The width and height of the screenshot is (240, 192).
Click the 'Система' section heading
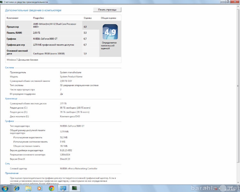coord(10,68)
